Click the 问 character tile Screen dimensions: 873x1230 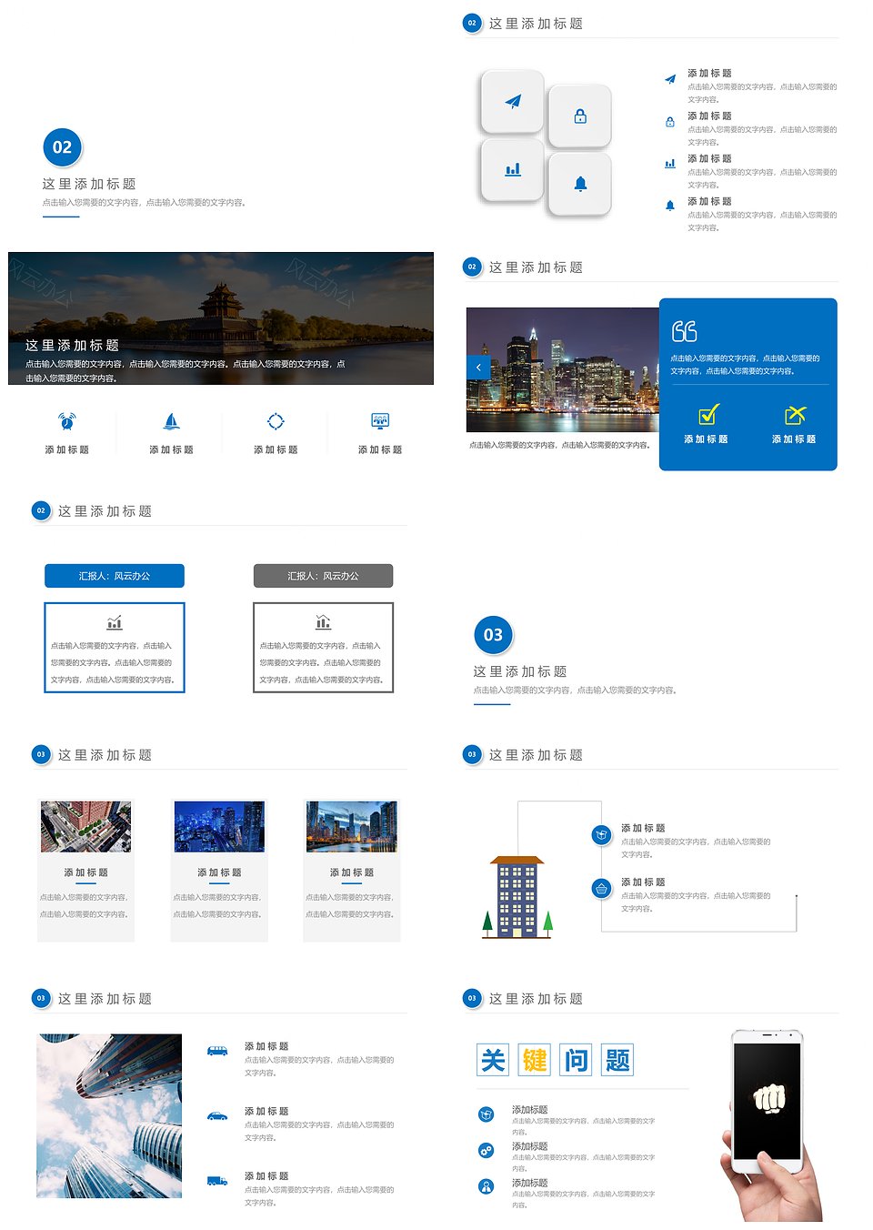[x=576, y=1060]
